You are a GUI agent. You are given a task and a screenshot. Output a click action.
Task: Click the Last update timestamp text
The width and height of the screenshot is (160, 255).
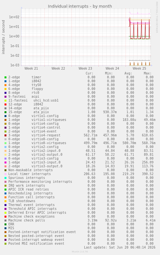pos(120,248)
